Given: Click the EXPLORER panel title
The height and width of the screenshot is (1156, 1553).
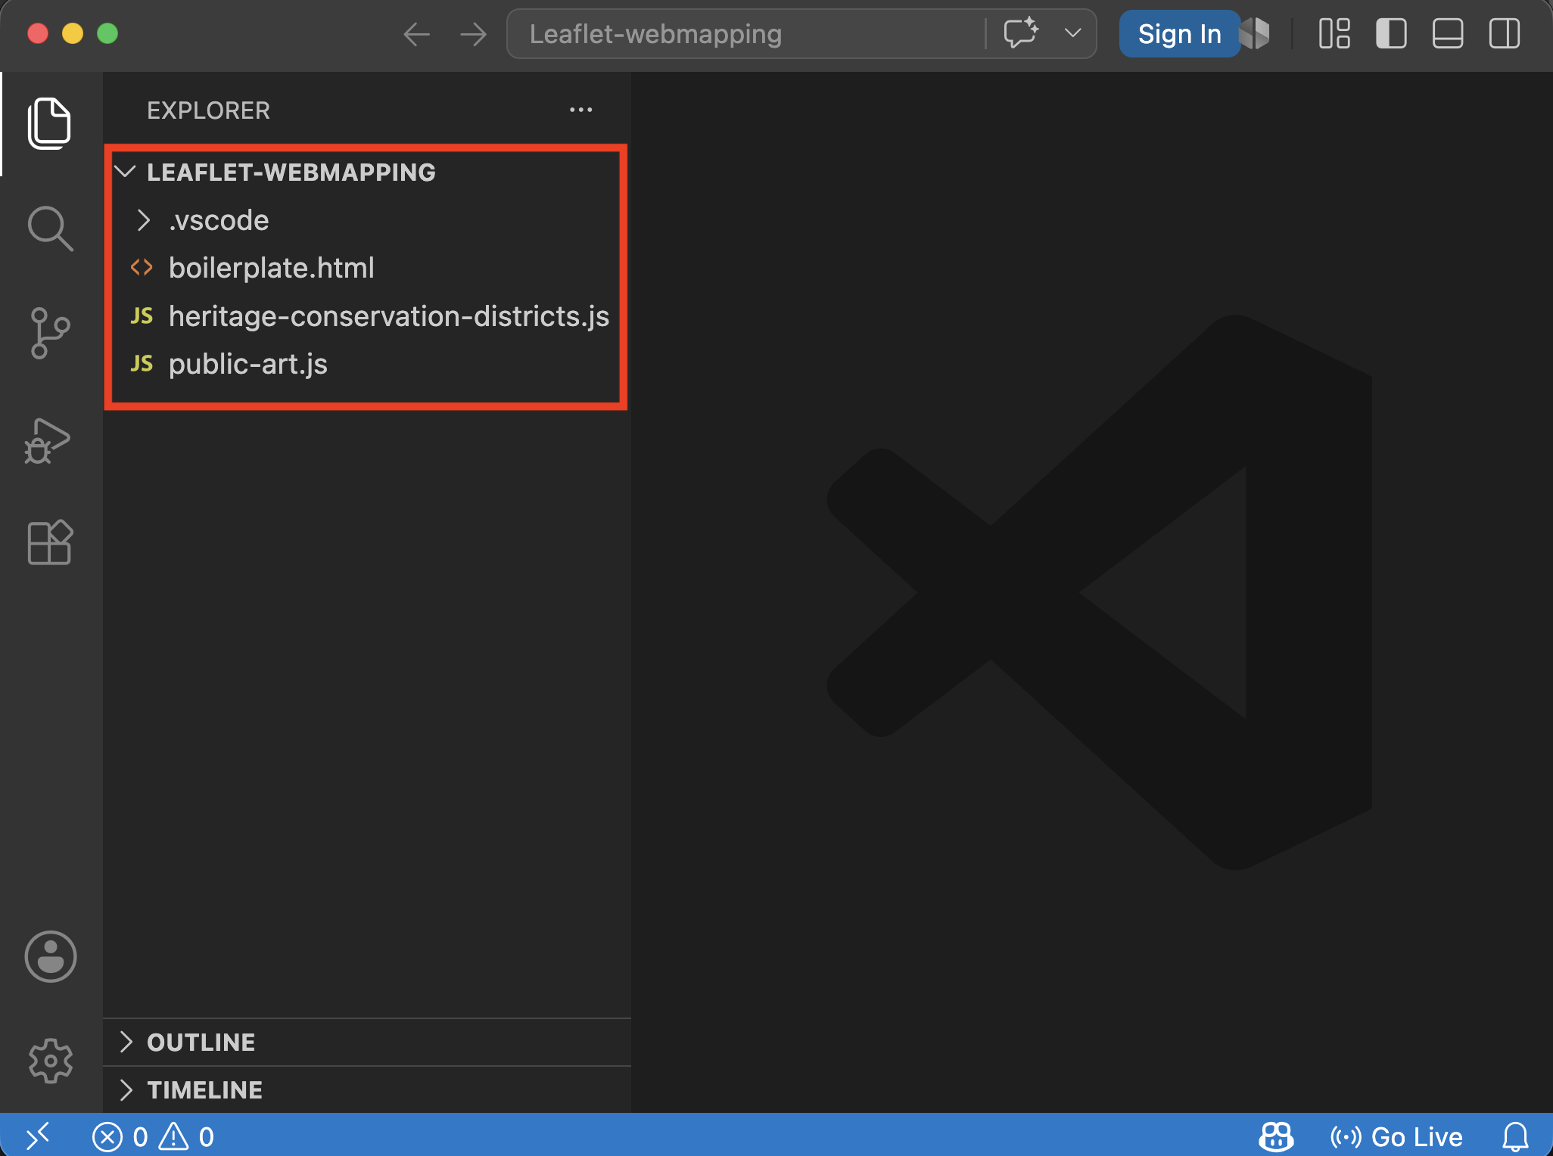Looking at the screenshot, I should pyautogui.click(x=208, y=110).
